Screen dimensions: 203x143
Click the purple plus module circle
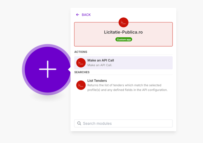point(48,69)
